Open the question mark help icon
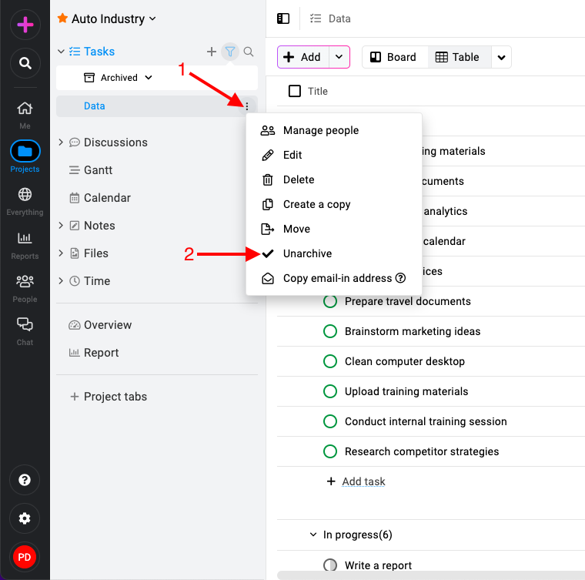 tap(25, 480)
